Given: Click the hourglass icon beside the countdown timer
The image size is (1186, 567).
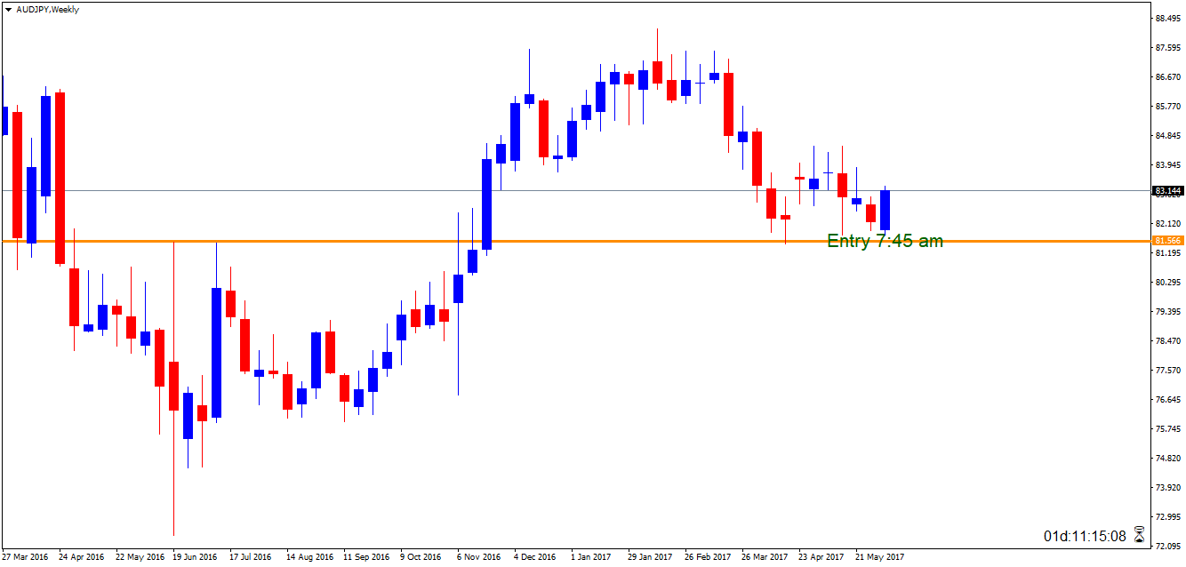Looking at the screenshot, I should 1140,536.
